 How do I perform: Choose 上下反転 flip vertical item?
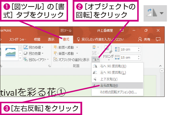(117, 79)
